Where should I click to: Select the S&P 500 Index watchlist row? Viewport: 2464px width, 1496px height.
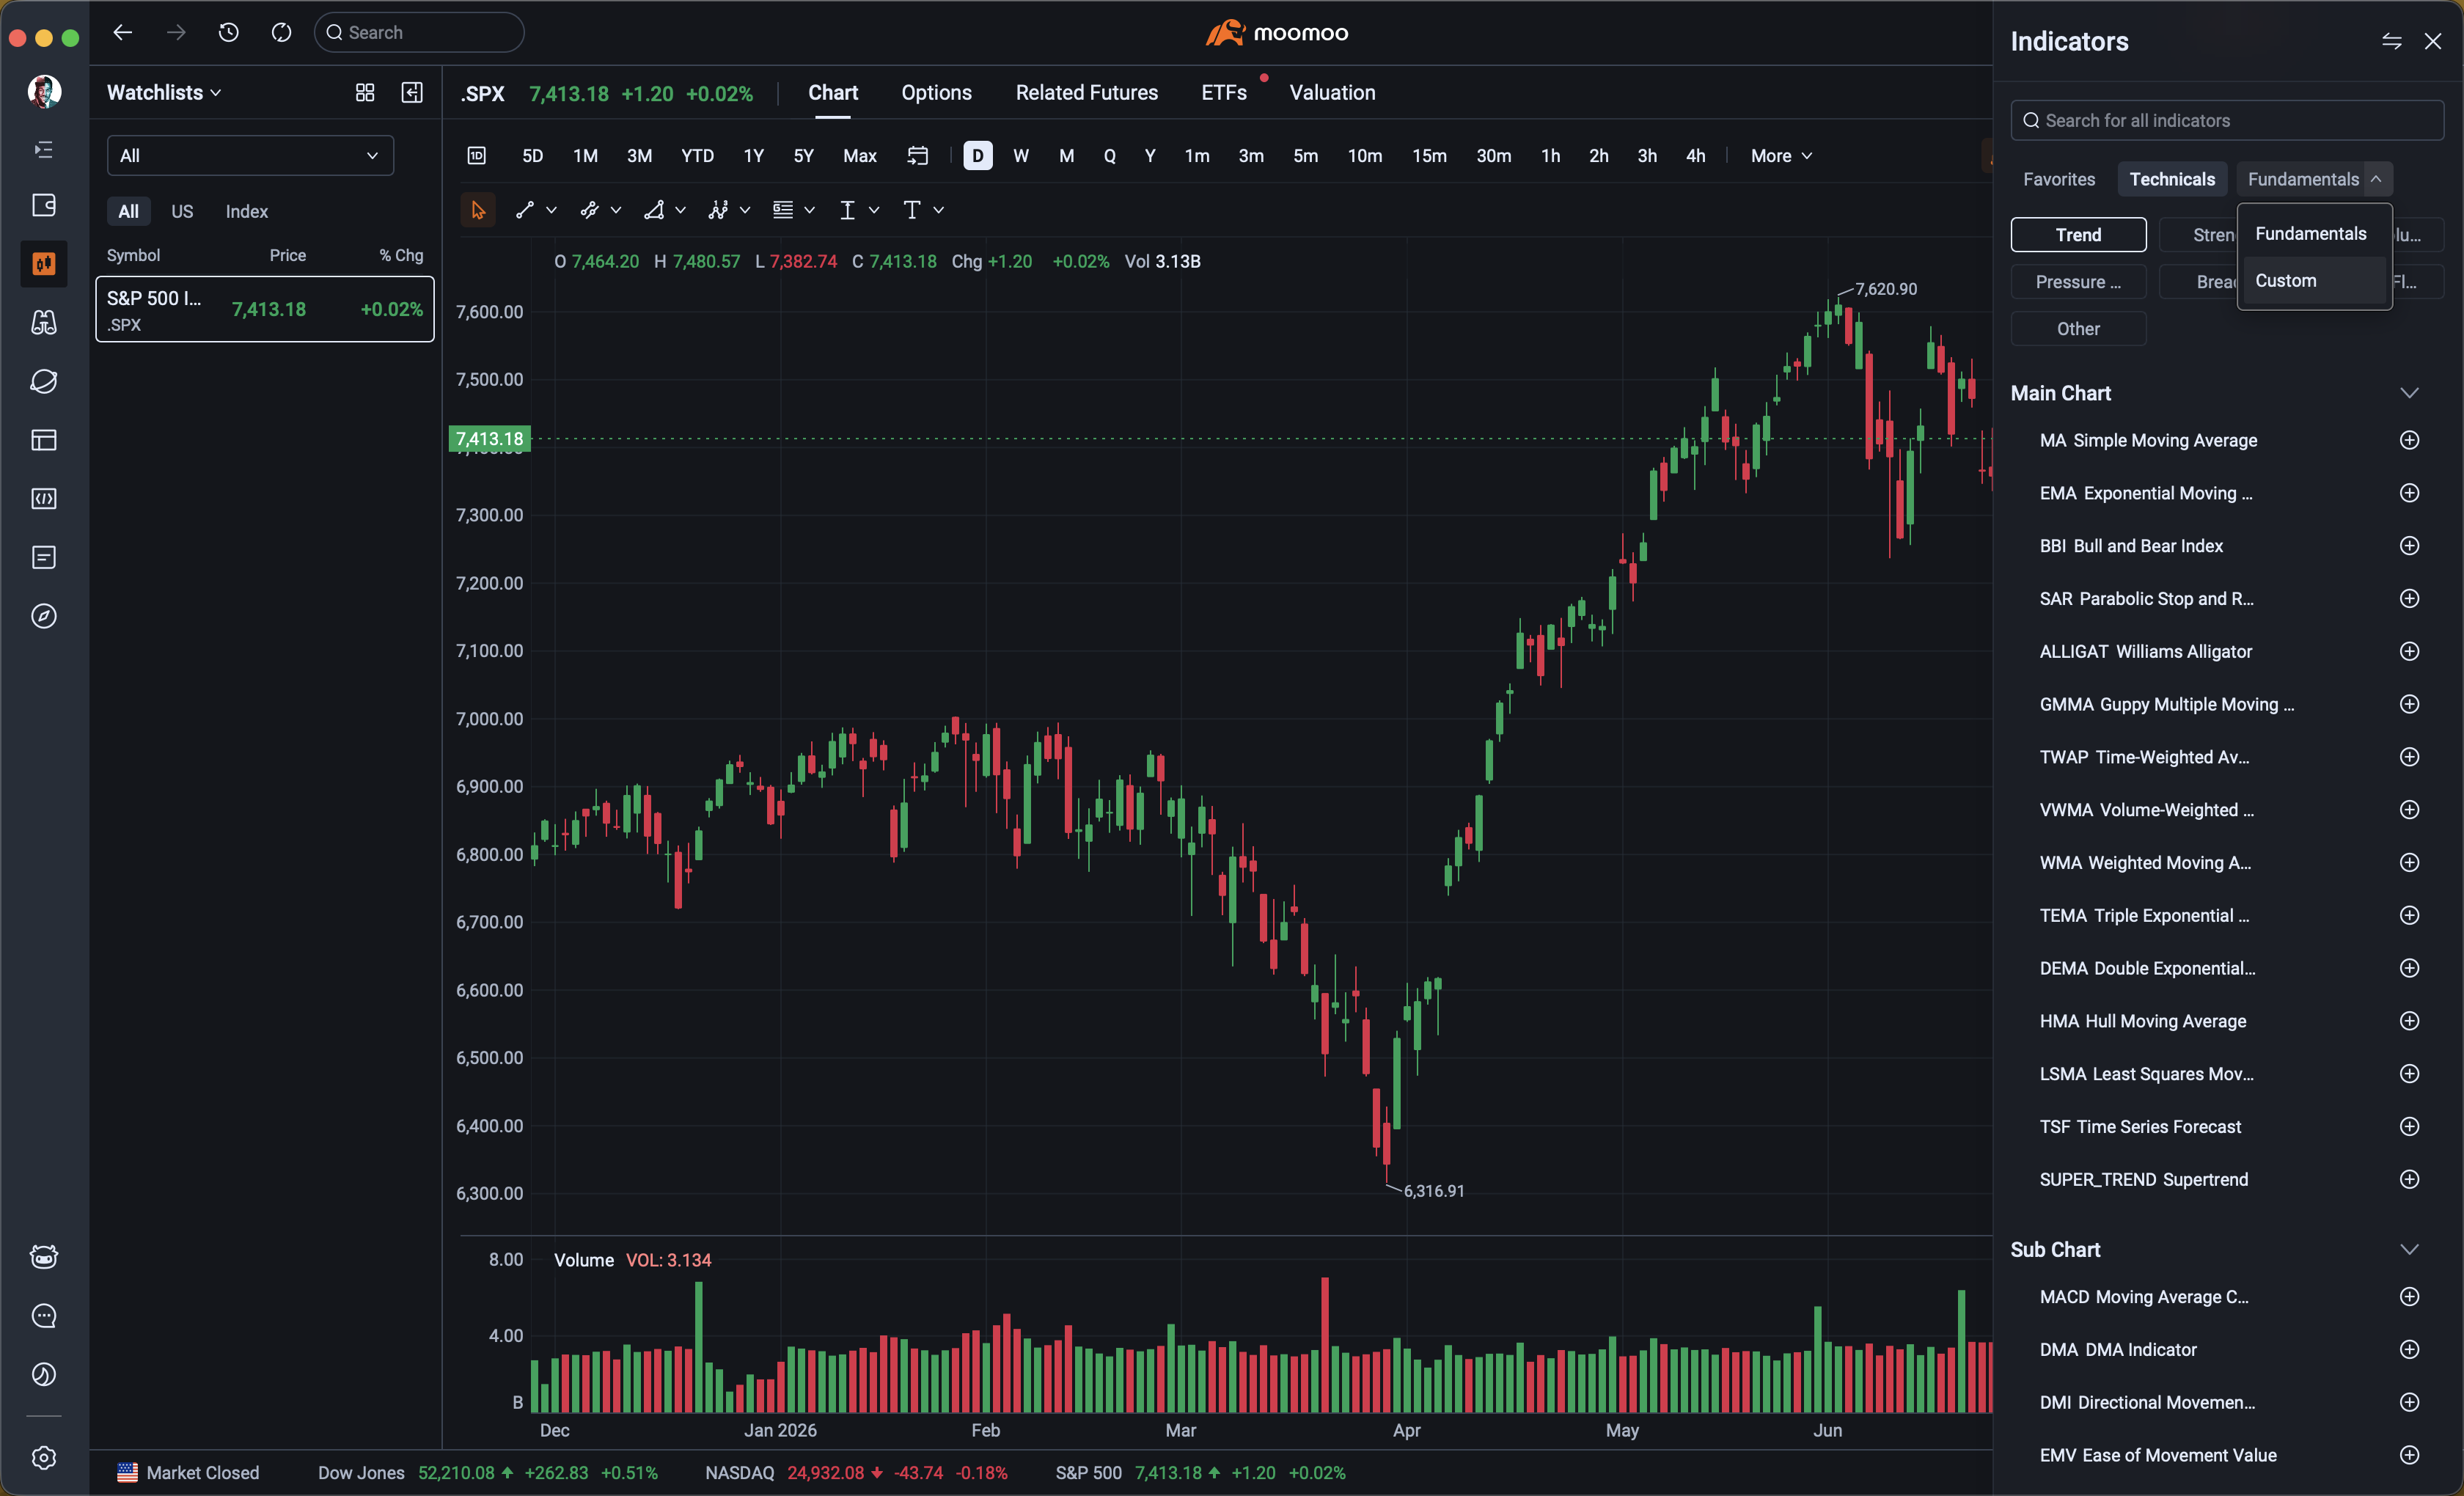pos(265,309)
